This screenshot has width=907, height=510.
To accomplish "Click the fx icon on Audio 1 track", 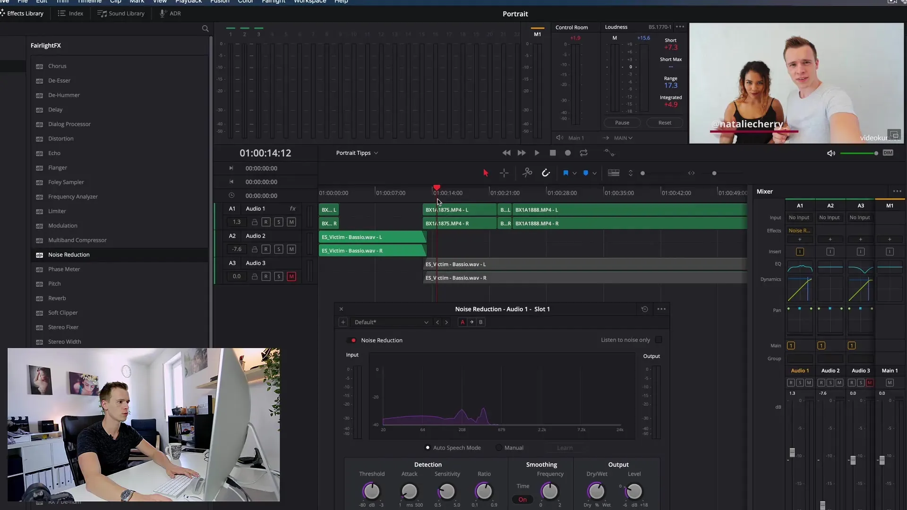I will coord(293,209).
